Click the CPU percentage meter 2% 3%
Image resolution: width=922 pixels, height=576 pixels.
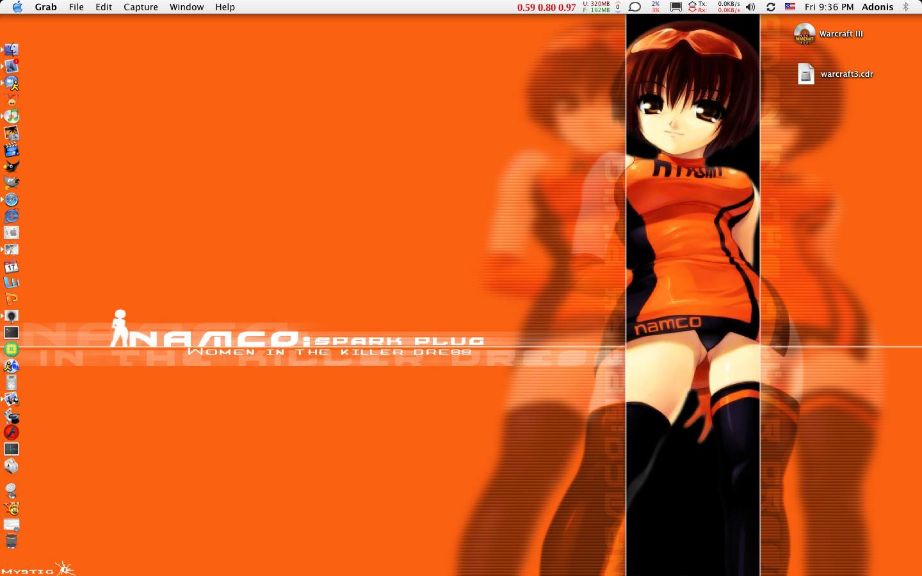point(656,7)
